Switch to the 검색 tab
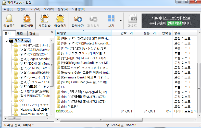 tap(32, 33)
